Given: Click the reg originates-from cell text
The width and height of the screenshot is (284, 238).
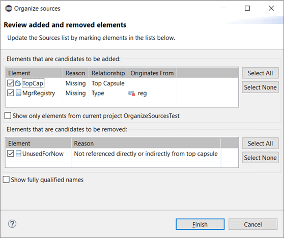Looking at the screenshot, I should tap(142, 94).
